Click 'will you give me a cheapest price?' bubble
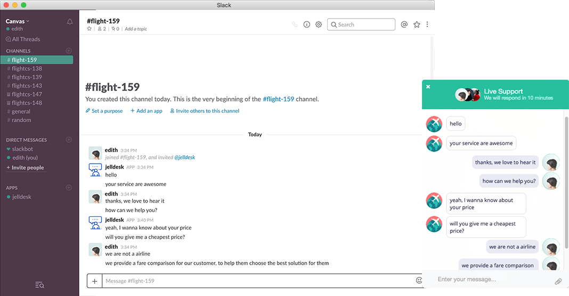Image resolution: width=569 pixels, height=296 pixels. (486, 227)
